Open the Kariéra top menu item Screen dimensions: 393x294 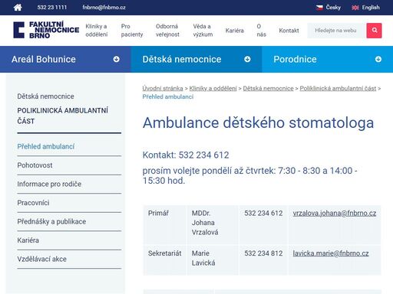click(234, 31)
